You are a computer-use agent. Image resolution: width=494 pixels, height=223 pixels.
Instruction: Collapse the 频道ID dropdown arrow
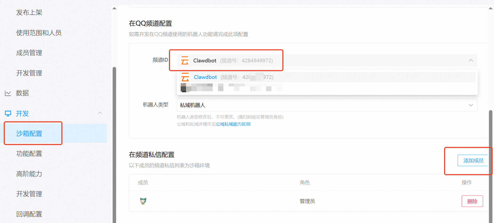tap(471, 60)
